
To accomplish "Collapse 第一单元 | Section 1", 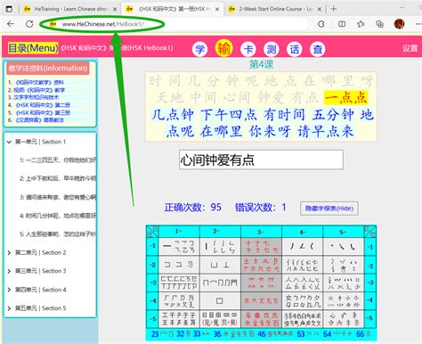I will [x=40, y=142].
